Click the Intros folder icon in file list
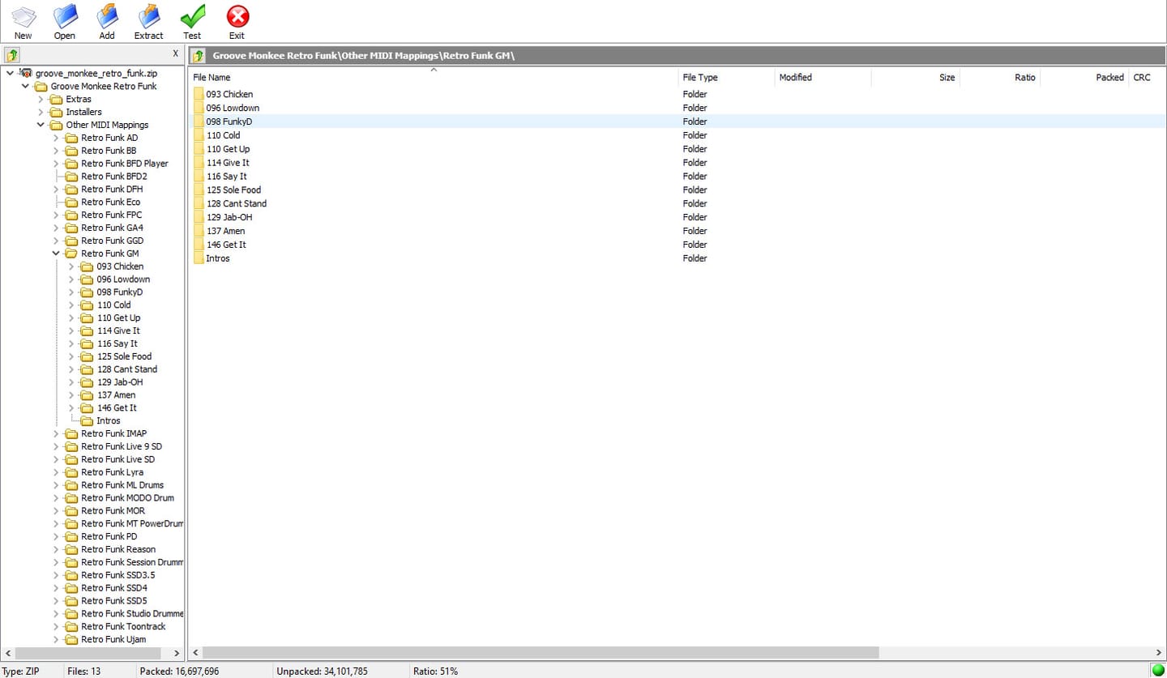This screenshot has height=678, width=1167. point(199,258)
